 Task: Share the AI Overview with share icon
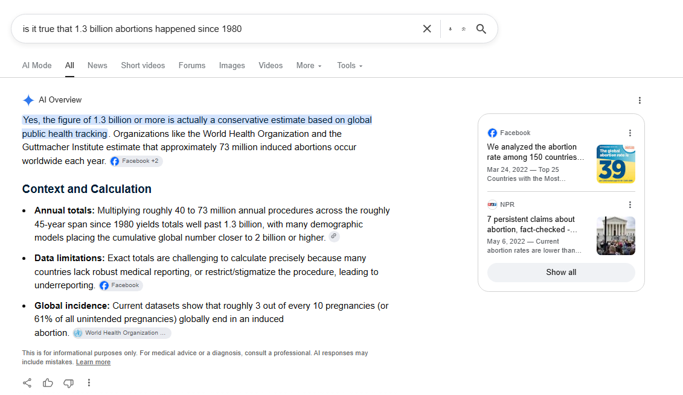(x=27, y=383)
